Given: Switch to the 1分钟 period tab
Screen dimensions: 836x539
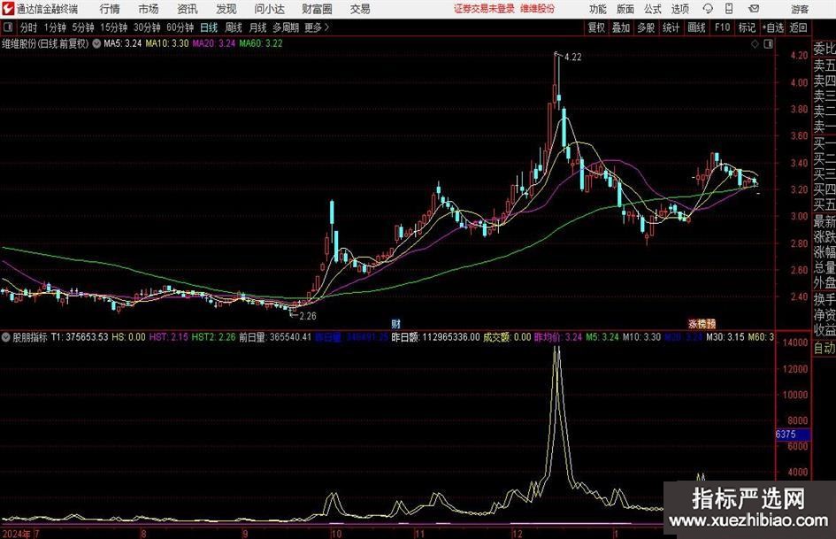Looking at the screenshot, I should (55, 27).
